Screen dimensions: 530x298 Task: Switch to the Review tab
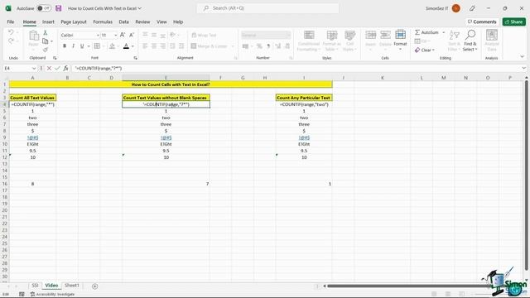[x=142, y=22]
